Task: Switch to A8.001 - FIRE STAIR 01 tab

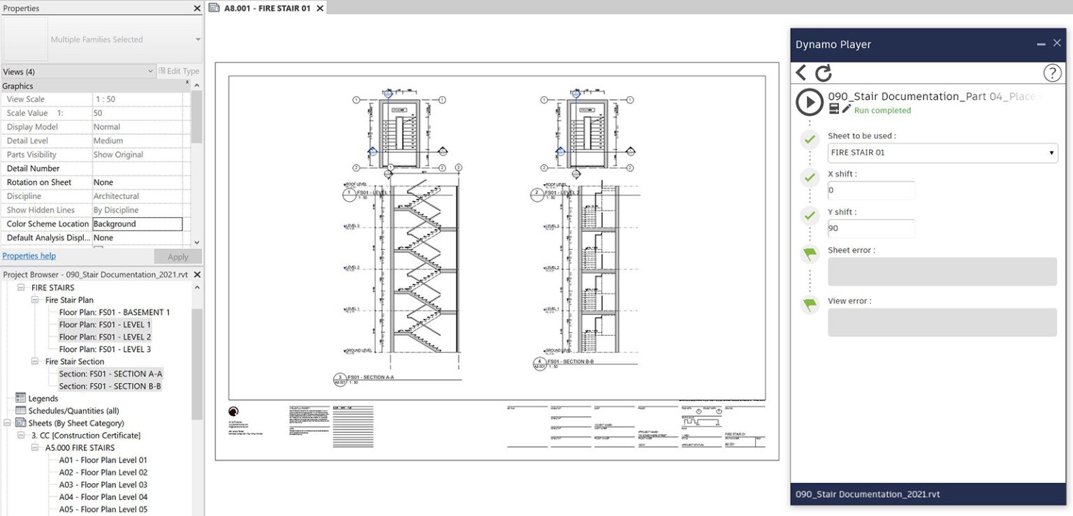Action: tap(267, 8)
